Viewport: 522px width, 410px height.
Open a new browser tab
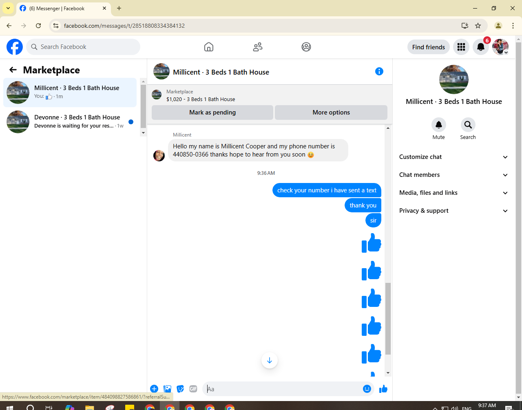click(119, 8)
